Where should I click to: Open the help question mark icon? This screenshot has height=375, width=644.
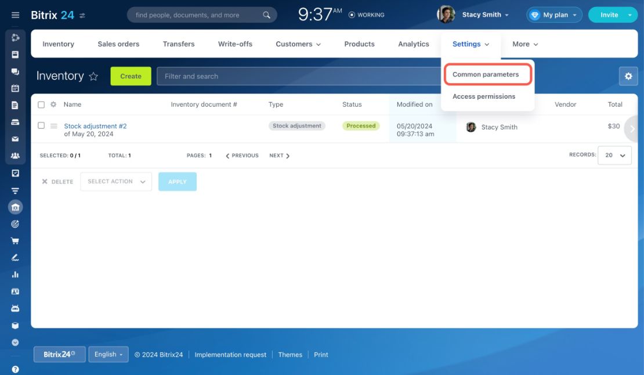[15, 369]
